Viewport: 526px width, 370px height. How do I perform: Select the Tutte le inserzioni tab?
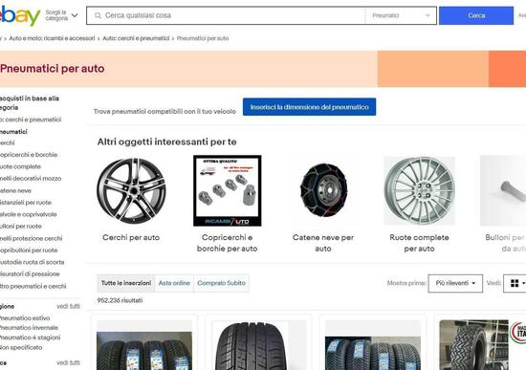point(126,283)
